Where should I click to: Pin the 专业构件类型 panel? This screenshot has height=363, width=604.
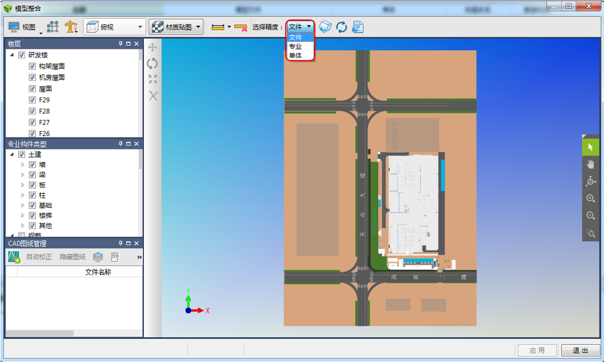click(121, 143)
